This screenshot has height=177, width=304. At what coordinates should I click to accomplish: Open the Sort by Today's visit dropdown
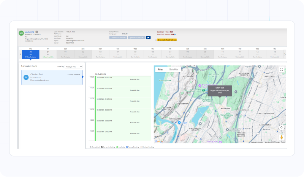pyautogui.click(x=73, y=66)
